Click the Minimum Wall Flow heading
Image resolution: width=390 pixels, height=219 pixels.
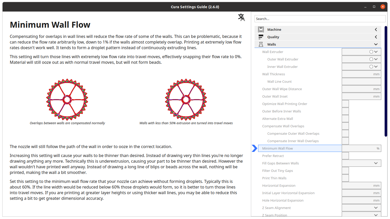50,25
